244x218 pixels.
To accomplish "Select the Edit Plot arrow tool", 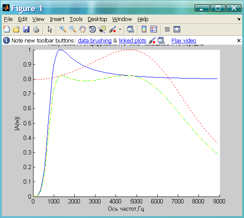I will click(x=50, y=29).
